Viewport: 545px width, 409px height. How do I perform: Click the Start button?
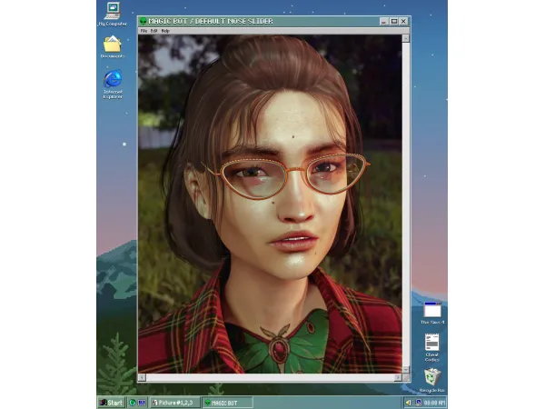pos(111,403)
